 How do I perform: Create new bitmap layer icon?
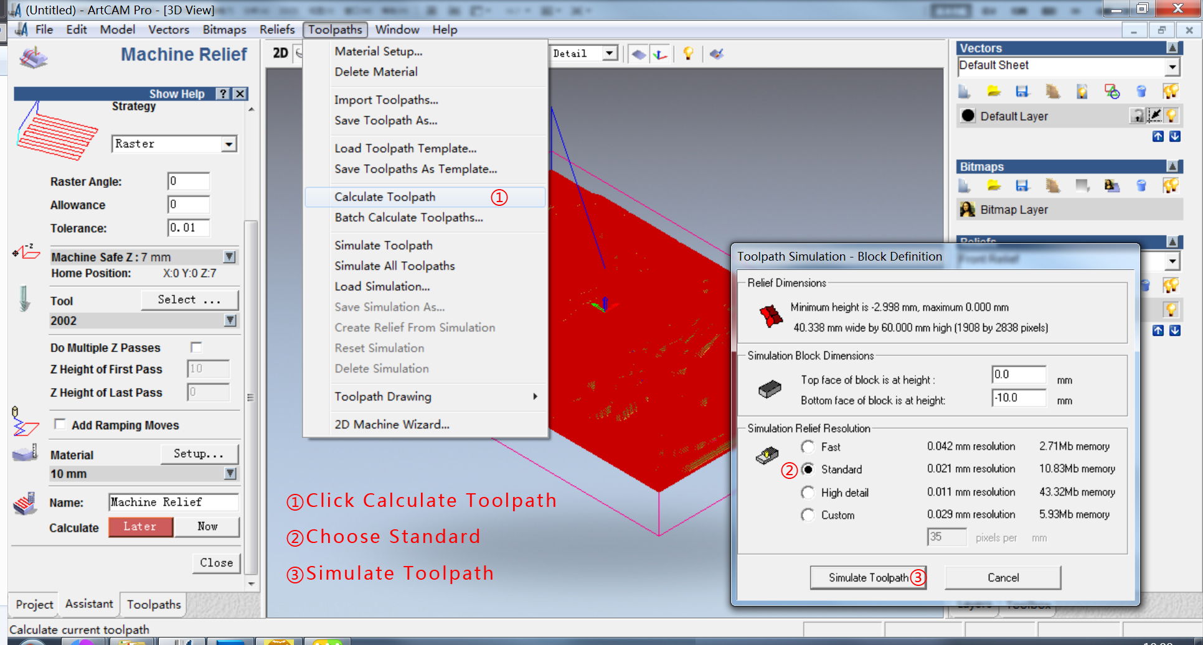click(x=965, y=185)
